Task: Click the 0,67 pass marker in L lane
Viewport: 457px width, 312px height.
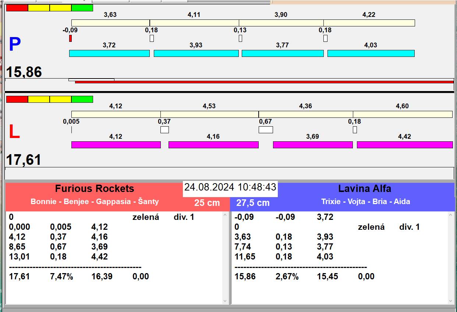Action: (266, 130)
